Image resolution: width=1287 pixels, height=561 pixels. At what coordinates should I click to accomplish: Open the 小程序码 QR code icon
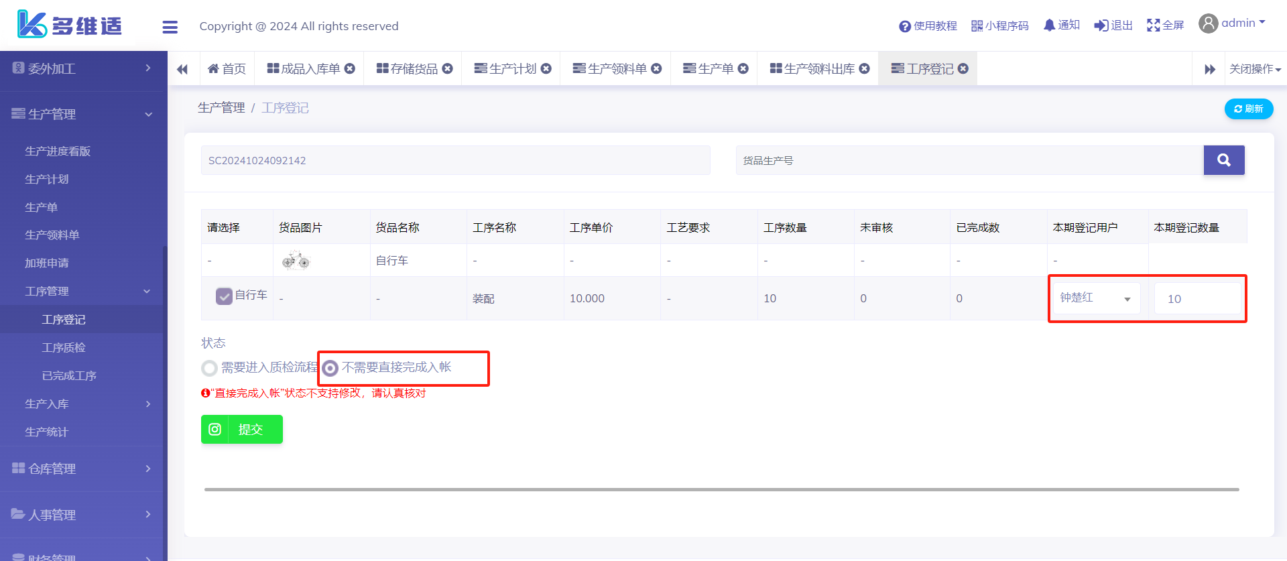pyautogui.click(x=977, y=26)
